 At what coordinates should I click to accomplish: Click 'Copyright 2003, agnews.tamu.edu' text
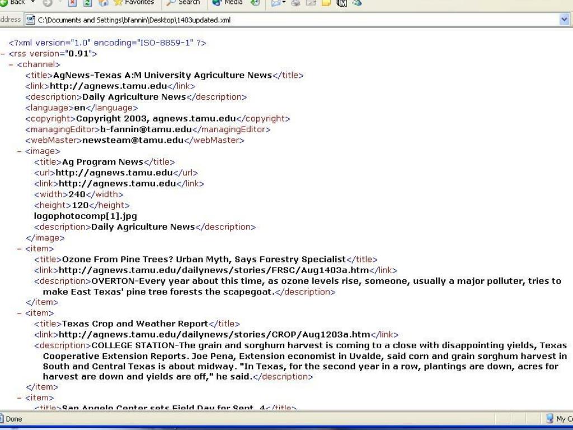tap(156, 119)
